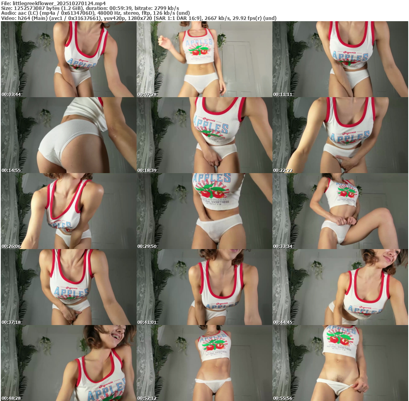Select the frame at 00:18:39
Viewport: 409px width, 401px height.
pyautogui.click(x=204, y=135)
